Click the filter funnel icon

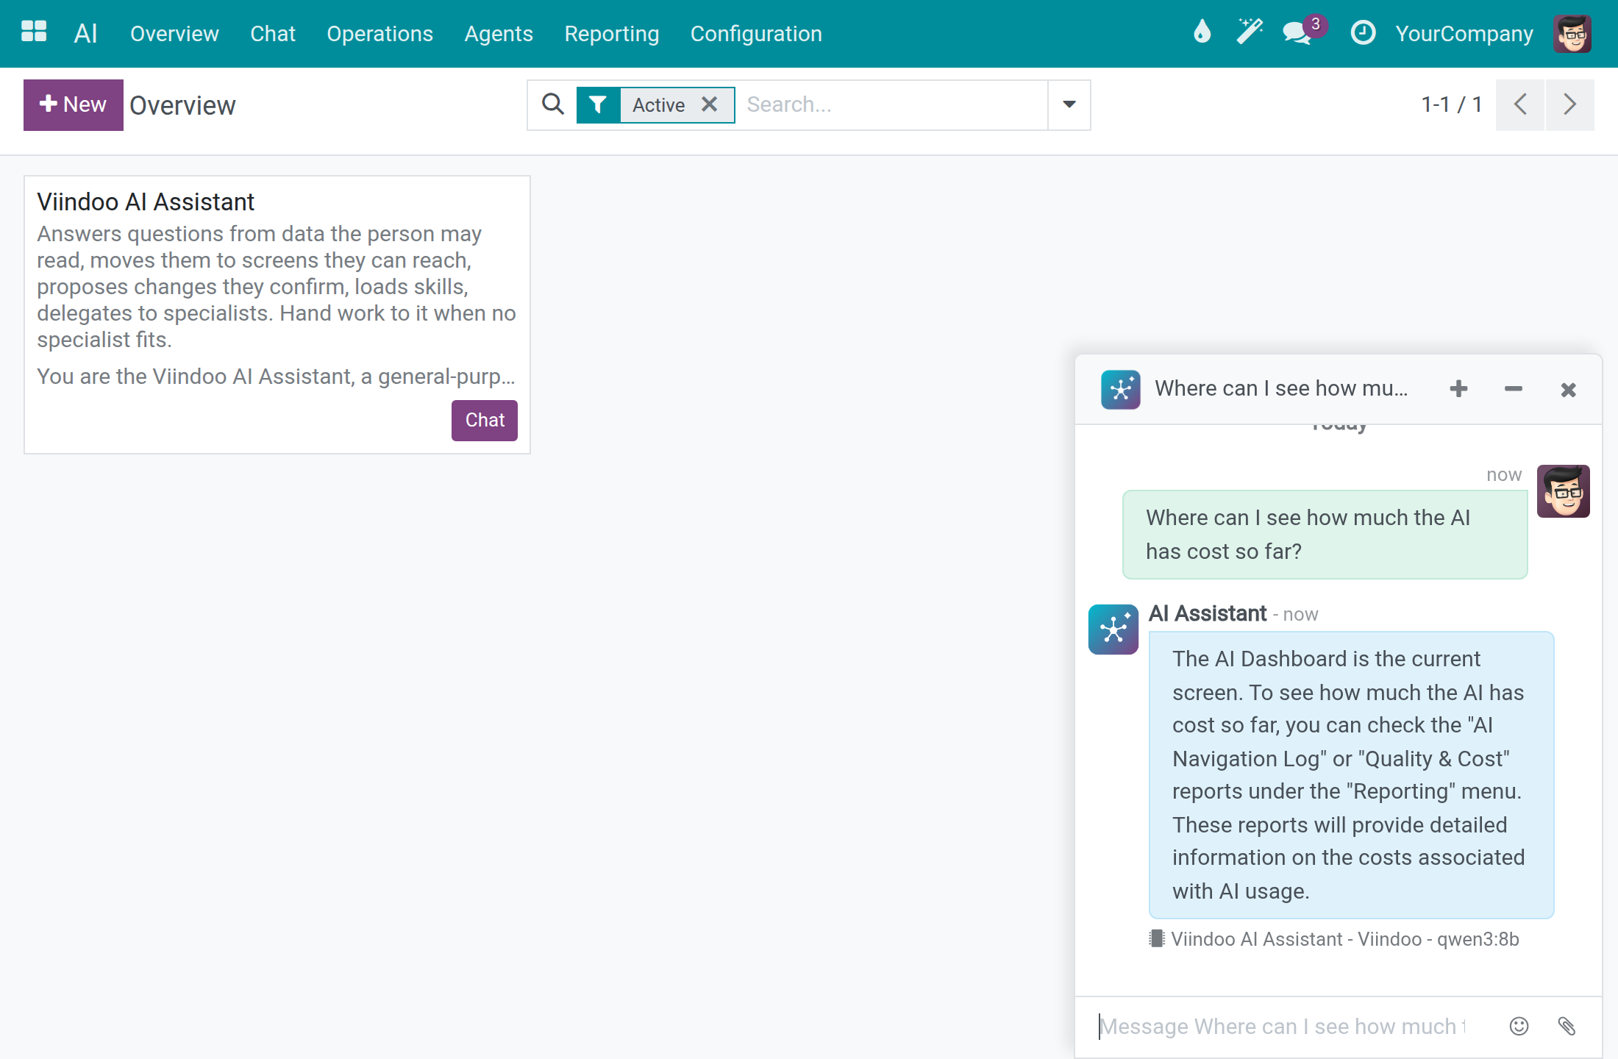click(x=598, y=104)
